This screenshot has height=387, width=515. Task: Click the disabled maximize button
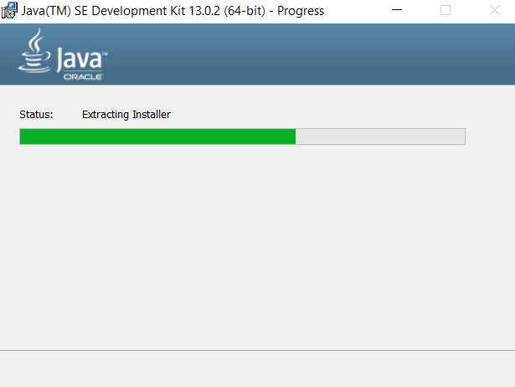(x=445, y=10)
